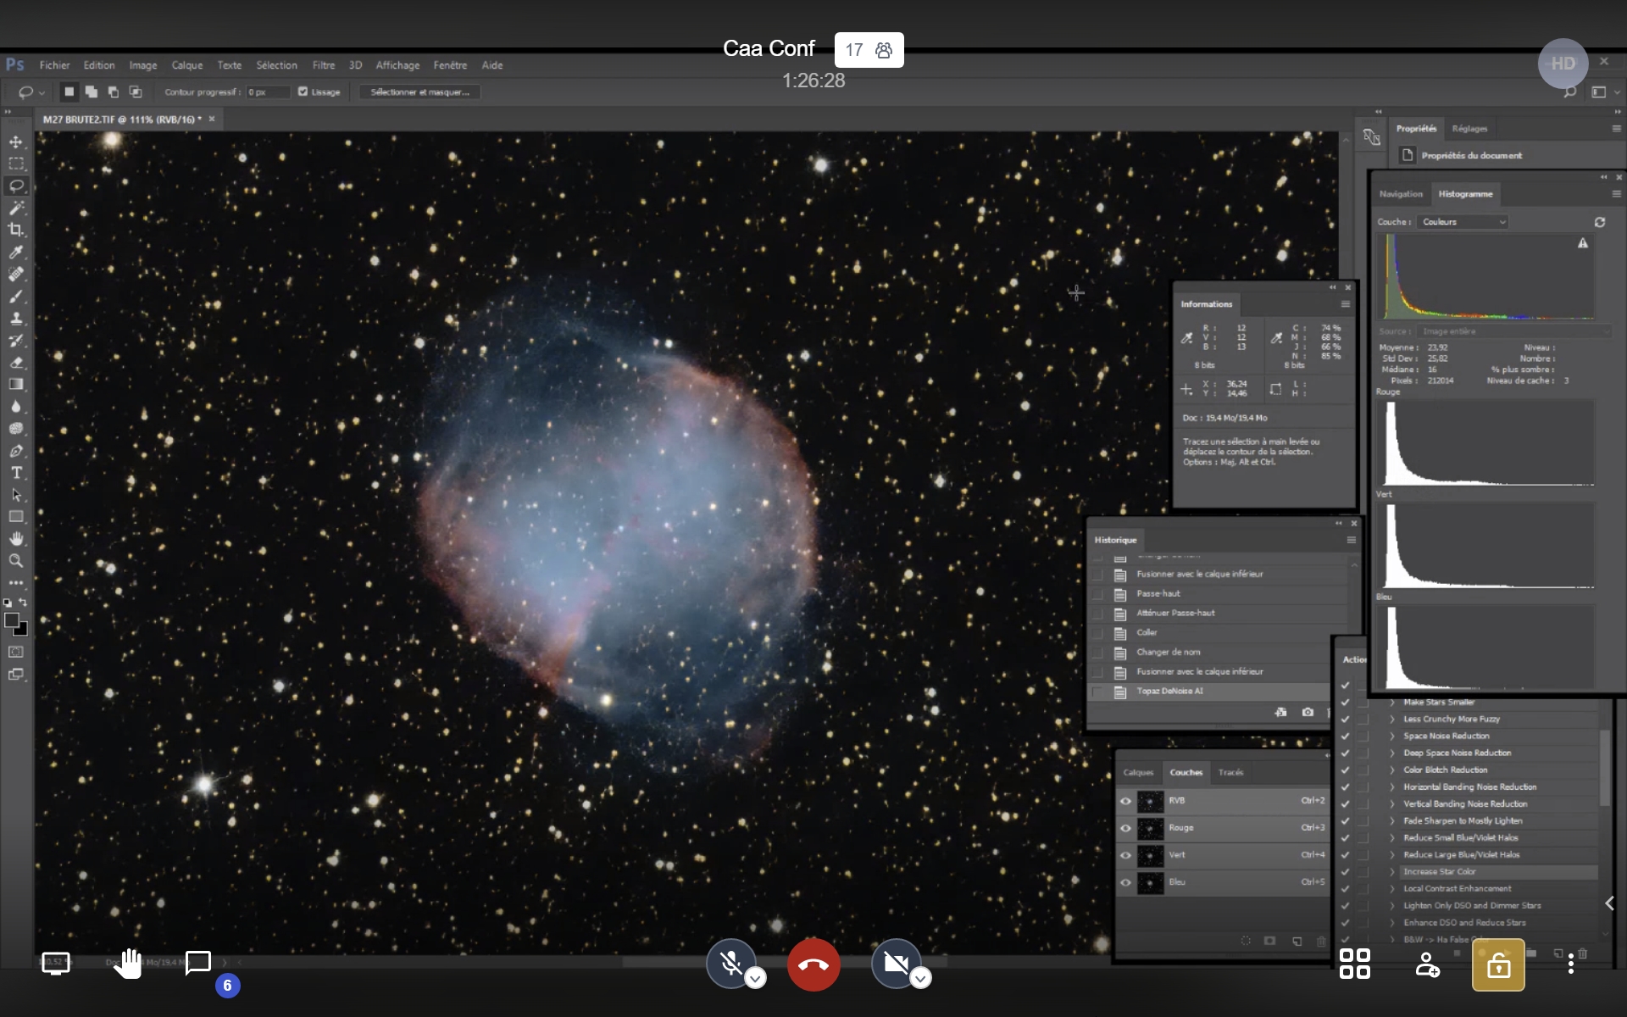
Task: Toggle microphone mute button
Action: click(730, 964)
